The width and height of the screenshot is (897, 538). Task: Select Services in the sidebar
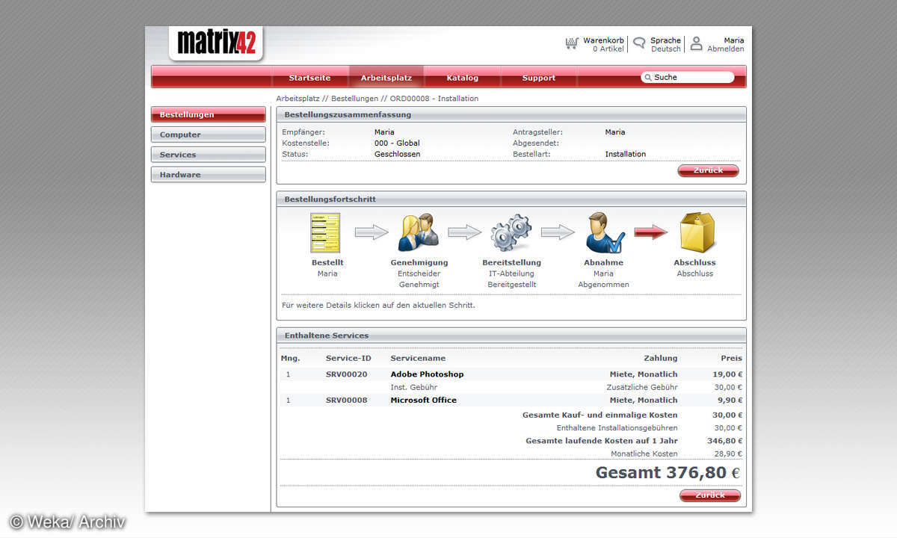[209, 155]
